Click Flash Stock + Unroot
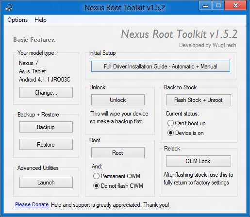This screenshot has height=217, width=250. coord(199,100)
